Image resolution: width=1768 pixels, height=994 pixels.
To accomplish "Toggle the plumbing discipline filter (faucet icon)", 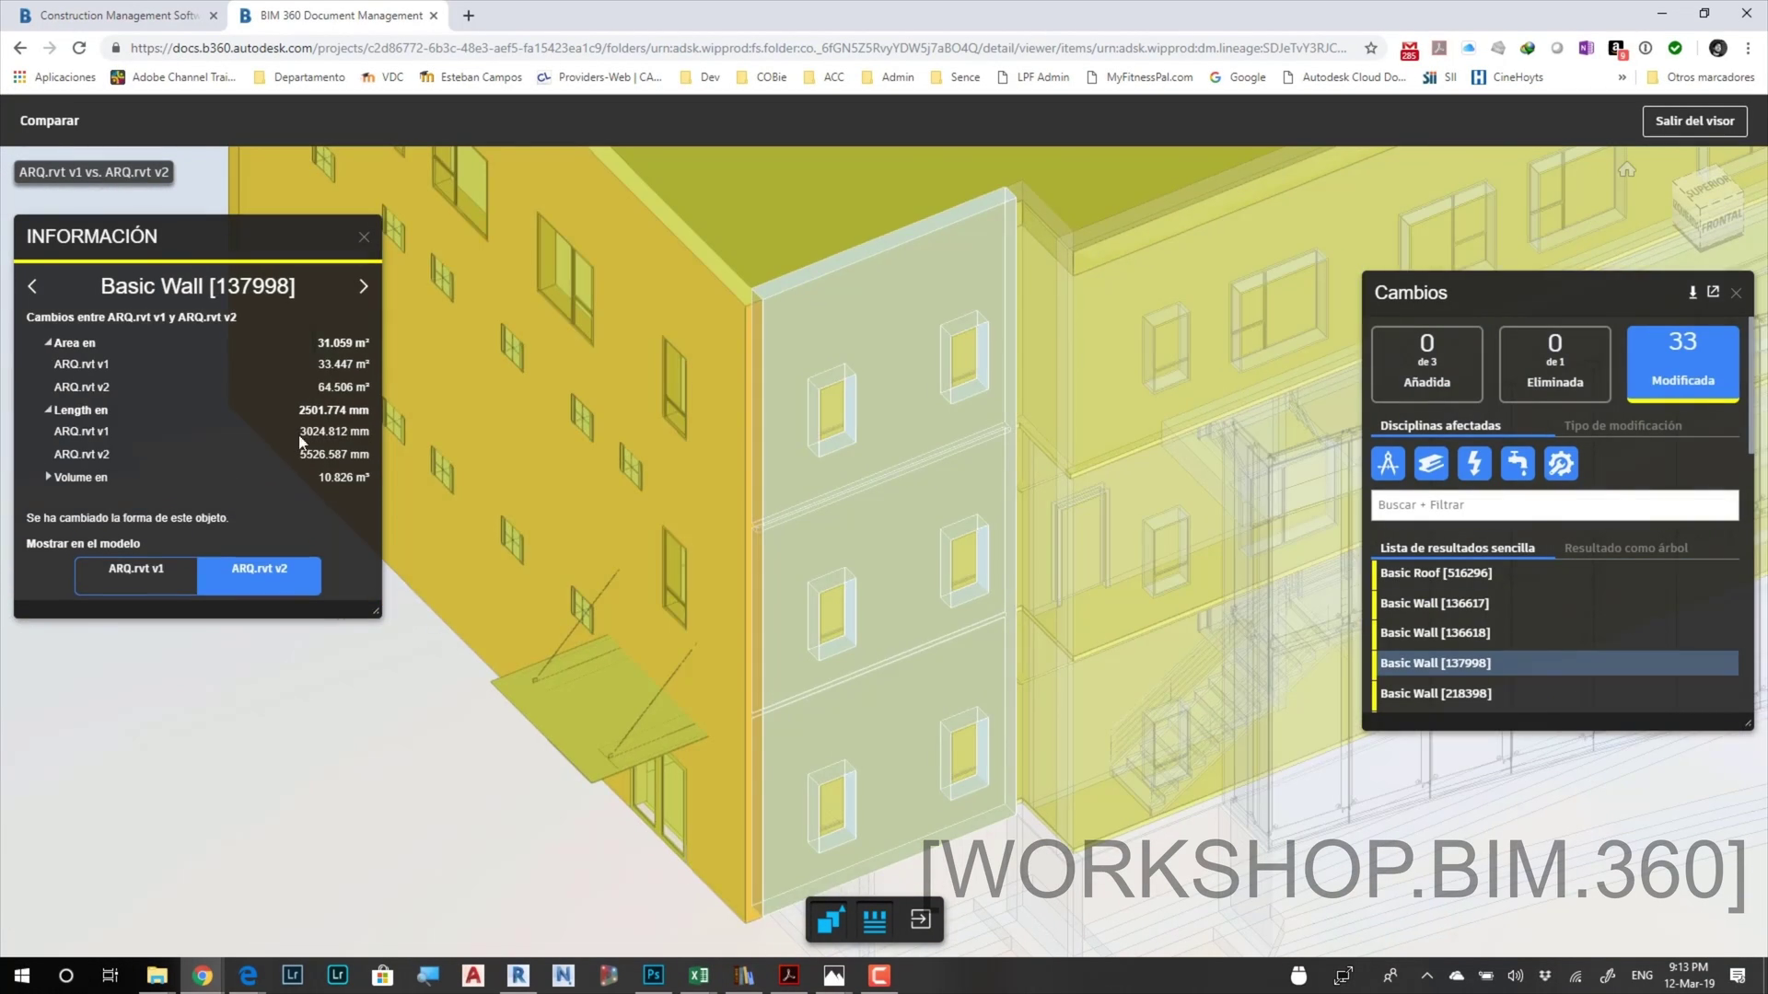I will coord(1518,463).
